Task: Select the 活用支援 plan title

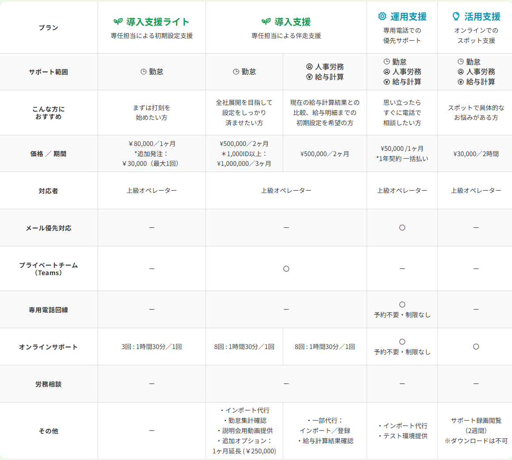Action: point(482,16)
